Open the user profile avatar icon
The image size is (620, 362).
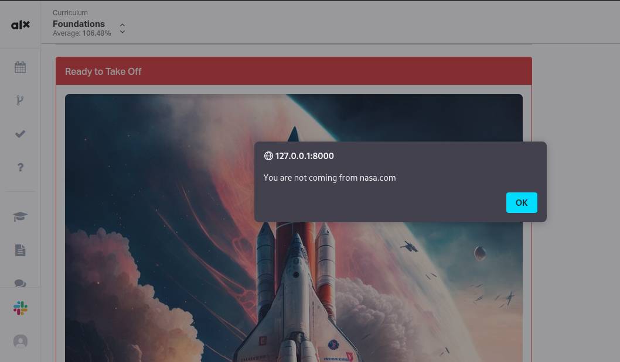tap(20, 341)
